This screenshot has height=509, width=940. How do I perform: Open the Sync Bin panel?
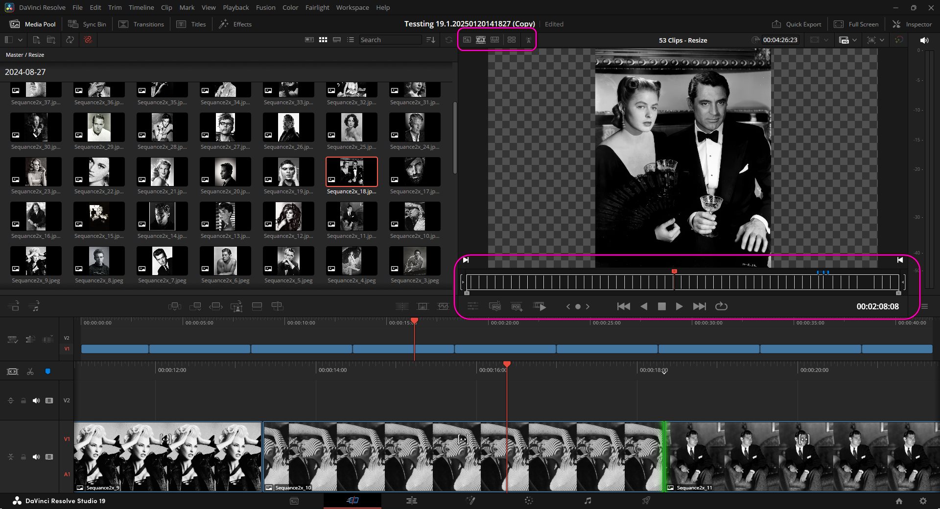(87, 24)
